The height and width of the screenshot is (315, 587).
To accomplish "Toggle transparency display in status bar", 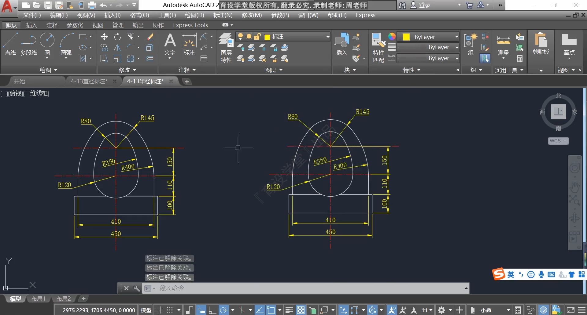I will [x=301, y=310].
